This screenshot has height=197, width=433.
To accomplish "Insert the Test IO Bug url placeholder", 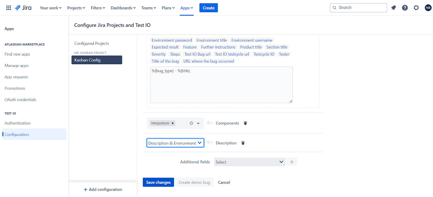I will tap(197, 54).
